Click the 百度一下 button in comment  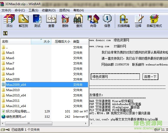pos(150,77)
